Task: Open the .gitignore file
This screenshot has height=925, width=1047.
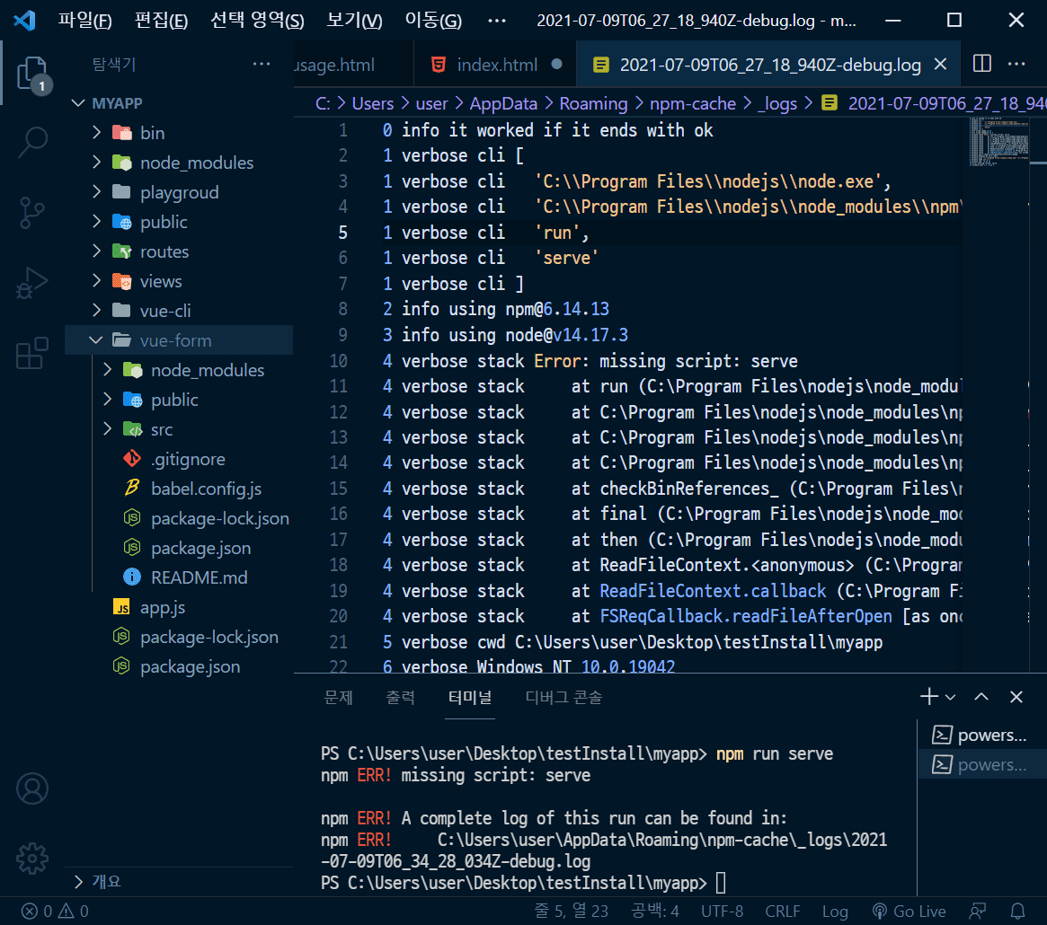Action: 179,459
